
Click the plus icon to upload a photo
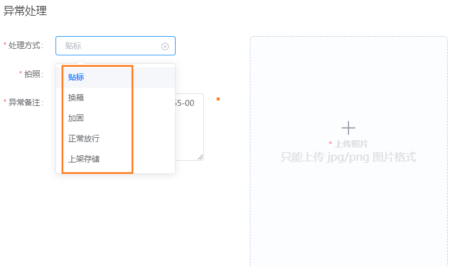pyautogui.click(x=348, y=128)
